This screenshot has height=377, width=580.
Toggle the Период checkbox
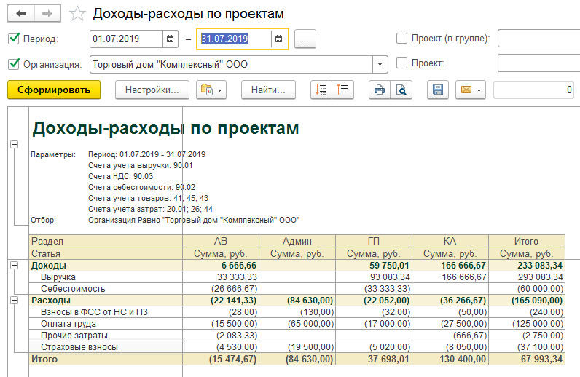[14, 39]
